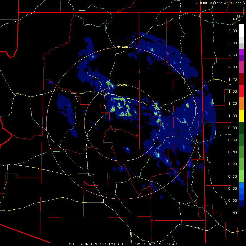Select the 0.60 legend value

[233, 140]
